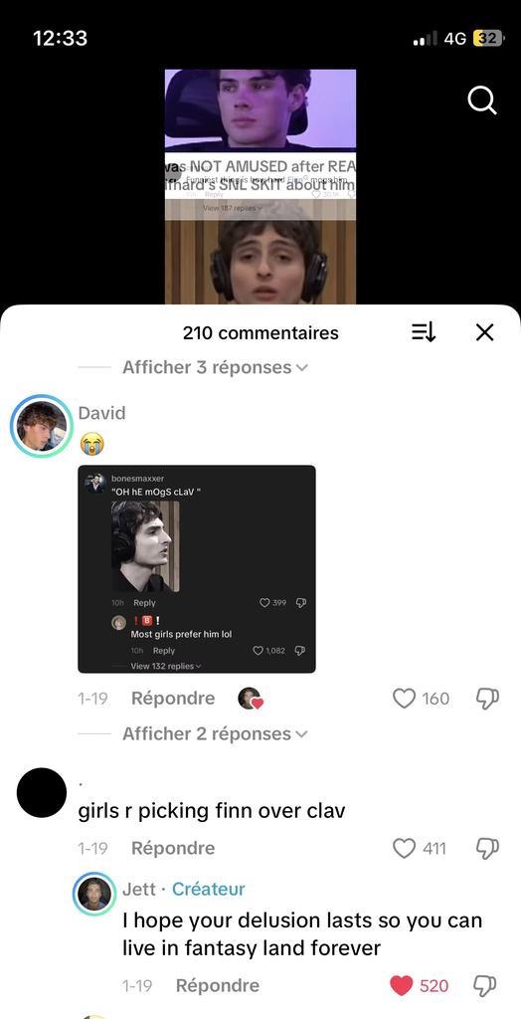521x1019 pixels.
Task: Sort comments using the sort icon
Action: pos(424,332)
